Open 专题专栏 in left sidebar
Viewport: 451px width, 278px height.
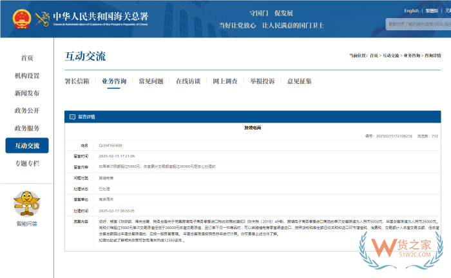pos(27,163)
